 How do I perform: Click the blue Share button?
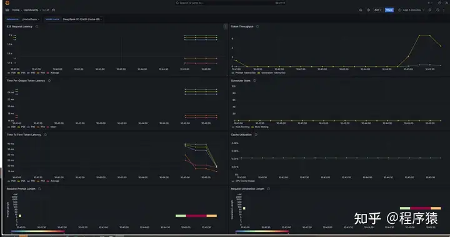389,10
